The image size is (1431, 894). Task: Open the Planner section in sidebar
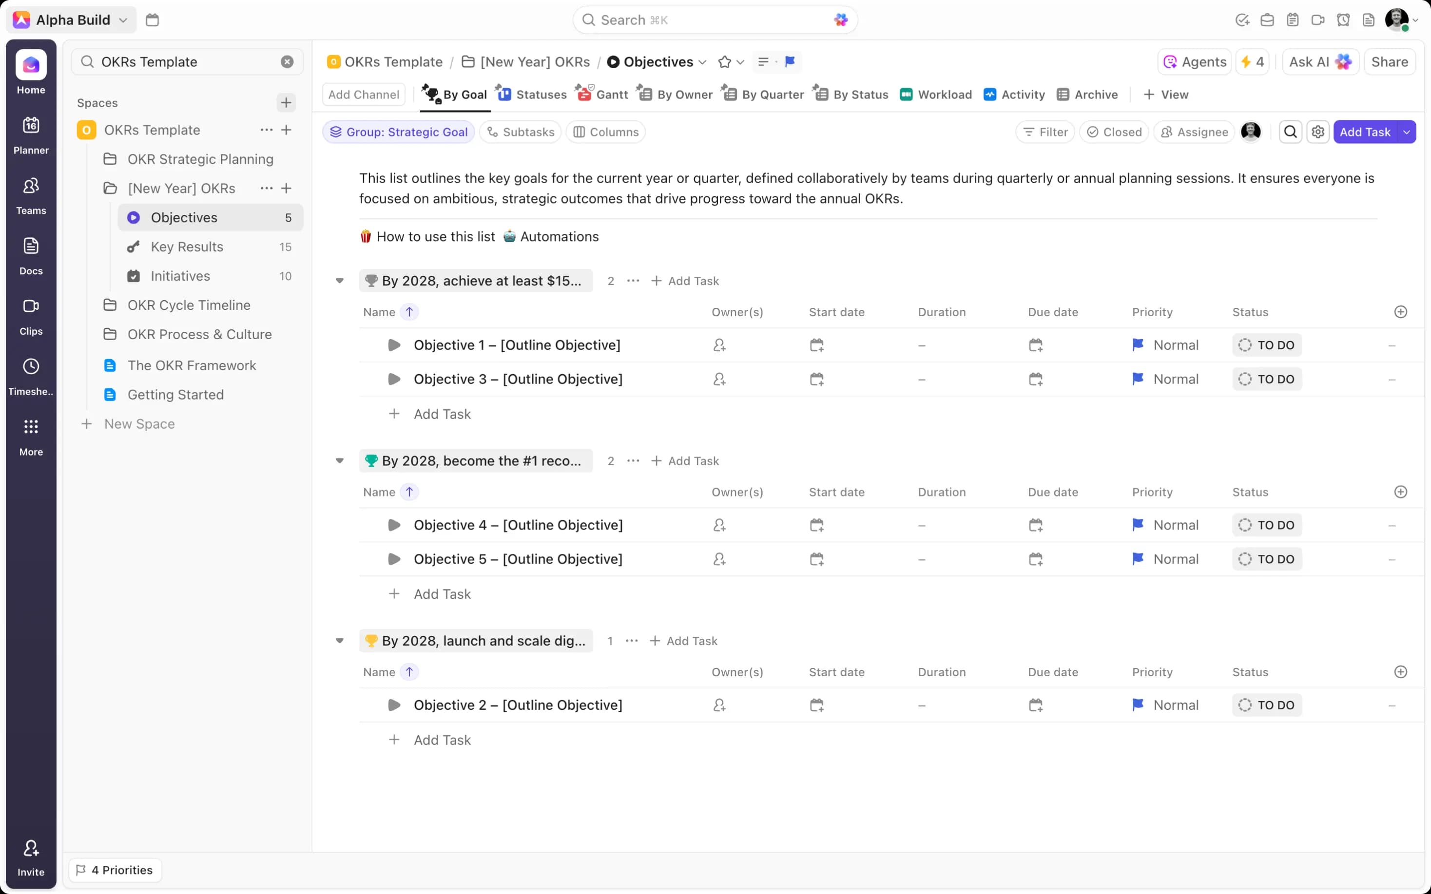pyautogui.click(x=31, y=135)
